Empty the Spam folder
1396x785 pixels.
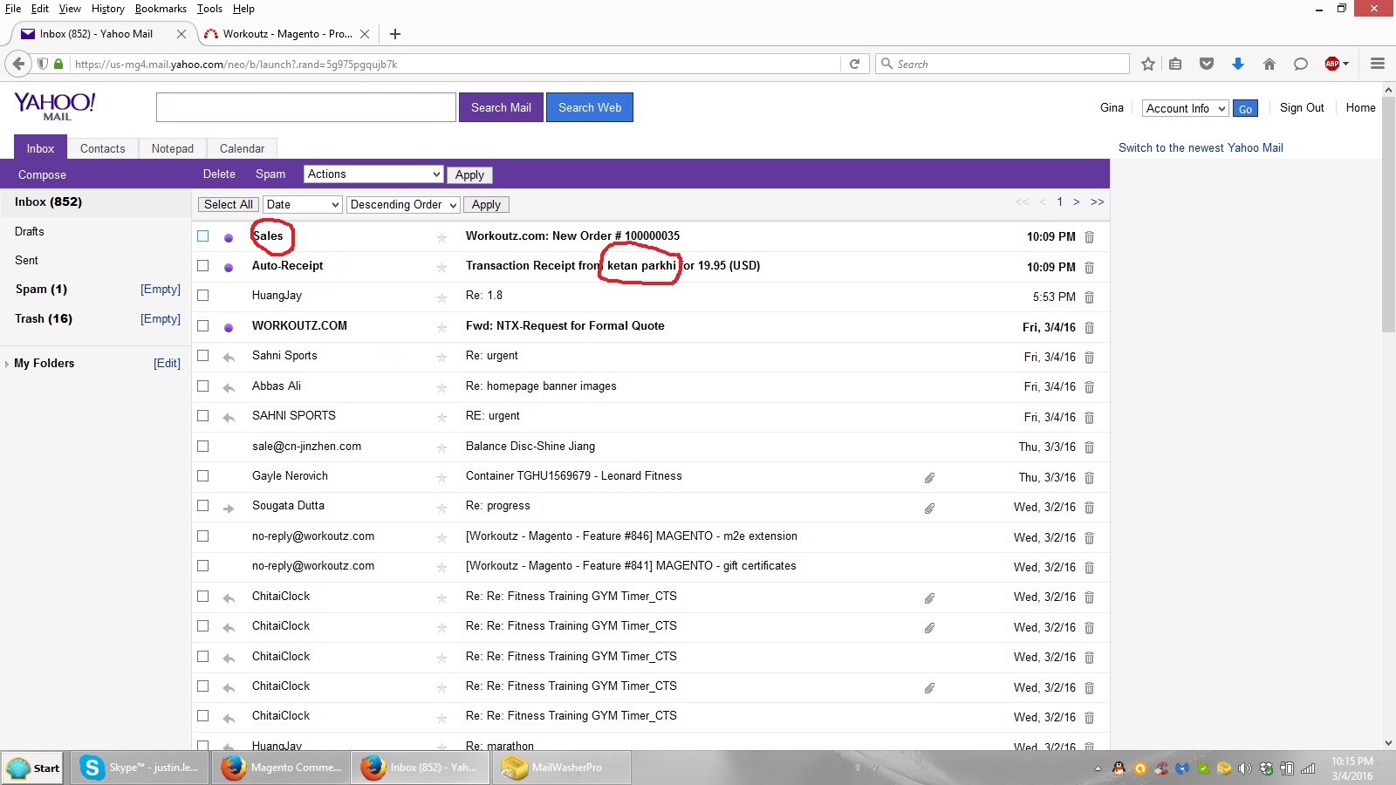pyautogui.click(x=161, y=289)
